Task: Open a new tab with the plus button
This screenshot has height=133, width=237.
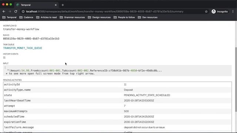Action: (63, 5)
